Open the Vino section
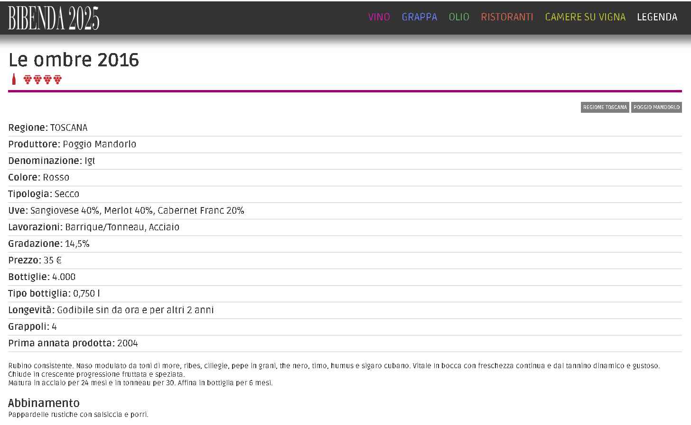Viewport: 691px width, 425px height. tap(379, 17)
